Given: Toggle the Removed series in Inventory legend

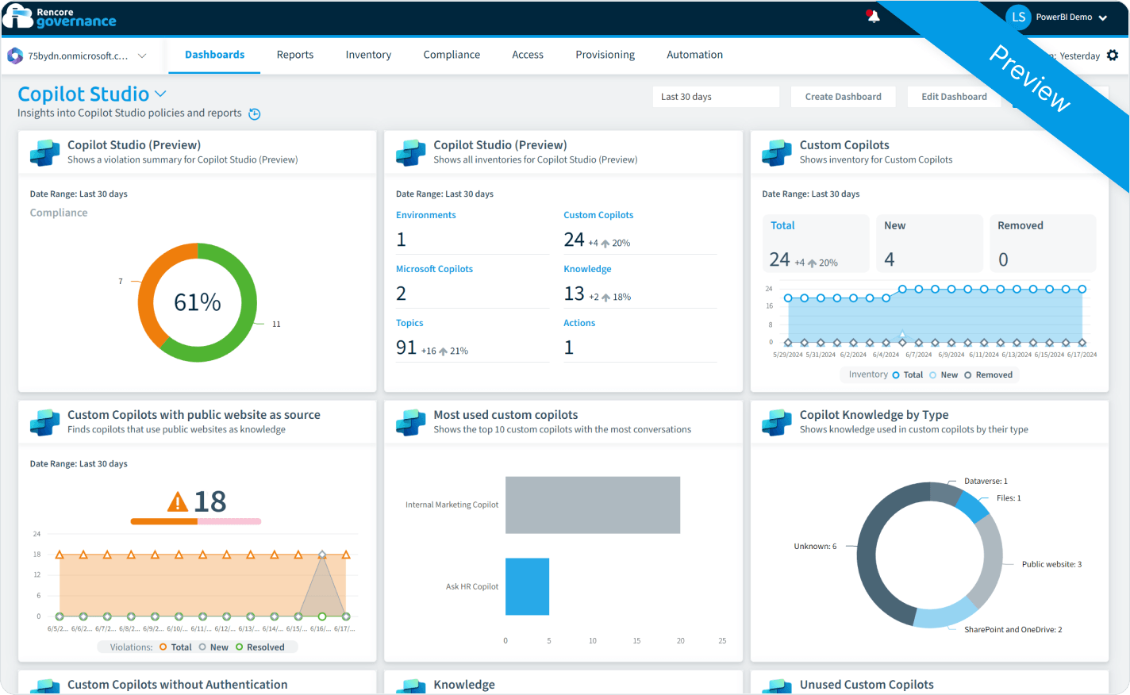Looking at the screenshot, I should point(988,375).
